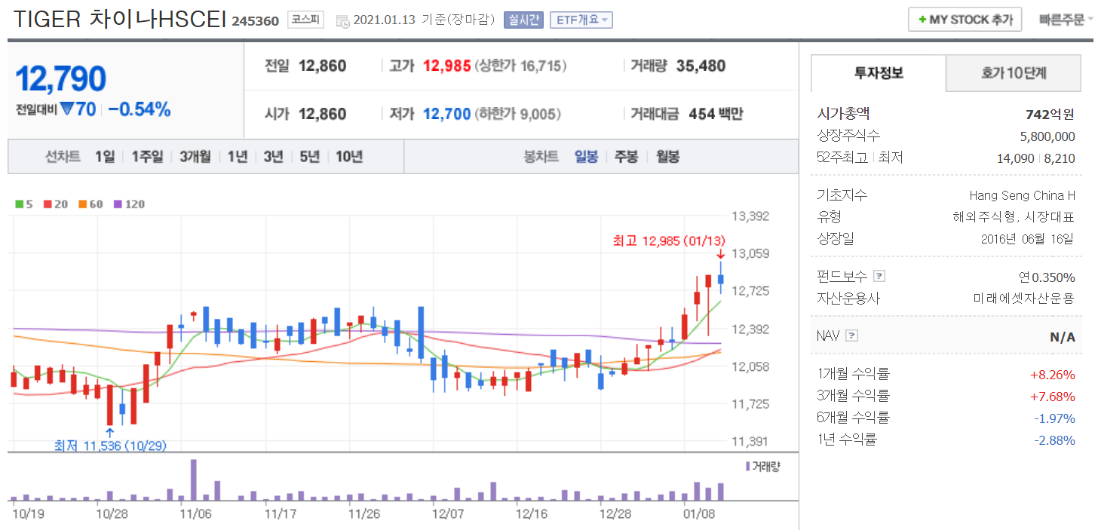1098x530 pixels.
Task: Click the 코스피 market badge
Action: pos(307,20)
